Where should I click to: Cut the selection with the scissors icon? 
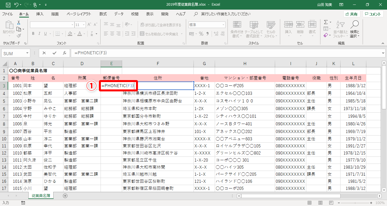point(19,23)
